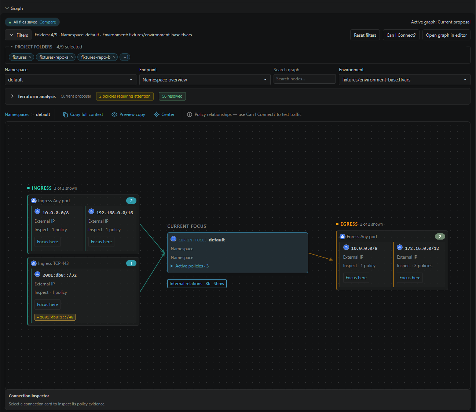Remove the fixtures folder chip
The height and width of the screenshot is (412, 476).
click(x=30, y=57)
